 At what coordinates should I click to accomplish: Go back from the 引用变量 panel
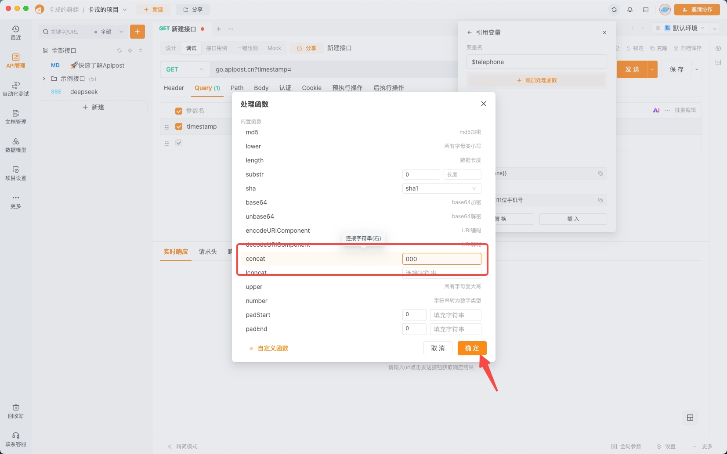tap(469, 32)
